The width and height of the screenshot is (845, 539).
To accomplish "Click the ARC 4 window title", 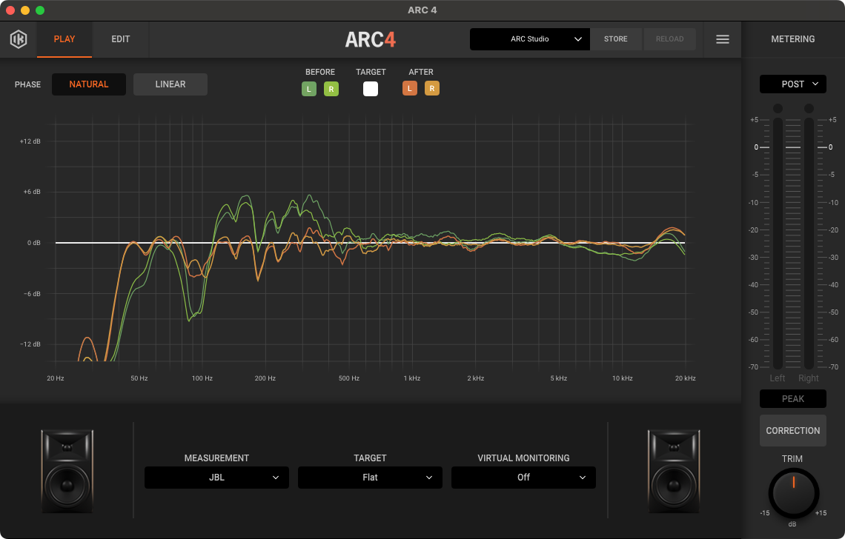I will click(422, 10).
